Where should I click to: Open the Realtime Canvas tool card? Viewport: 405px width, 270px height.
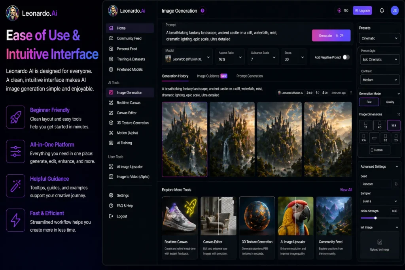tap(180, 228)
